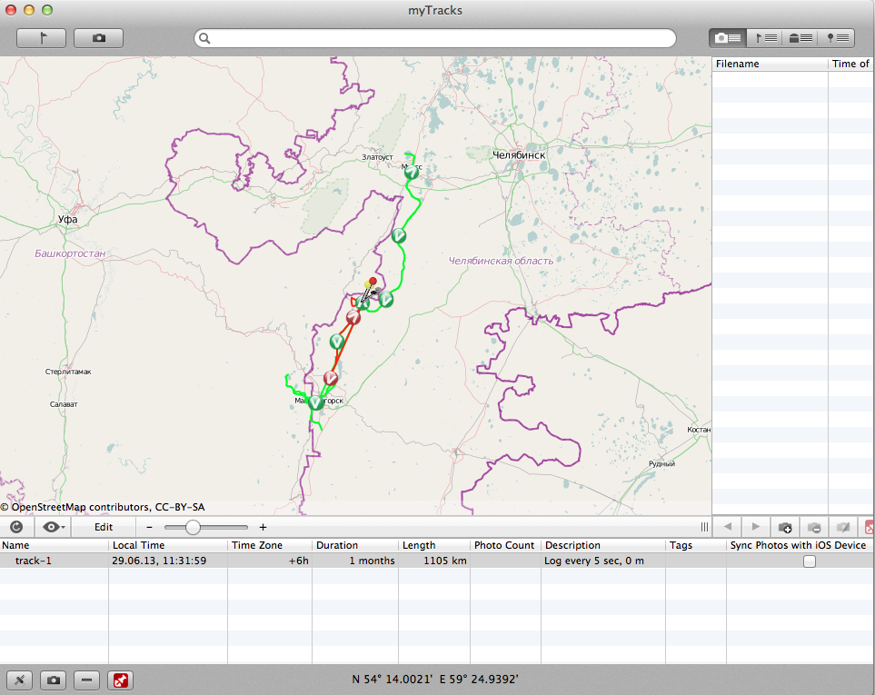Click the map zoom slider knob
Image resolution: width=875 pixels, height=695 pixels.
193,527
